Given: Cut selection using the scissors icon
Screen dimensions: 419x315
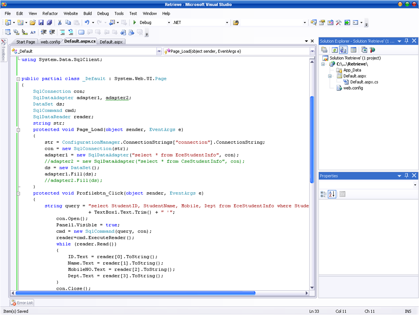Looking at the screenshot, I should (60, 23).
